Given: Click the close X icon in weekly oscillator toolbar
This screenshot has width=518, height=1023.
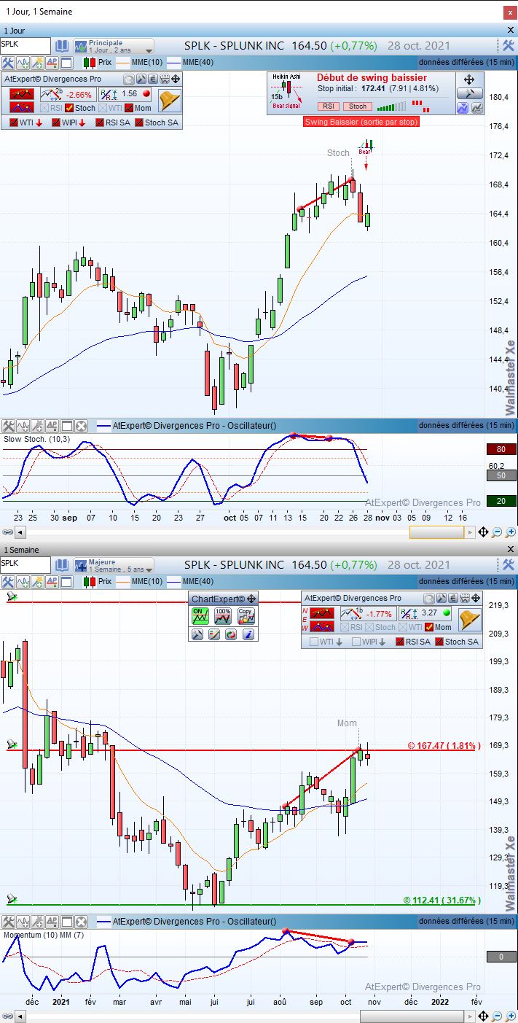Looking at the screenshot, I should [x=81, y=922].
